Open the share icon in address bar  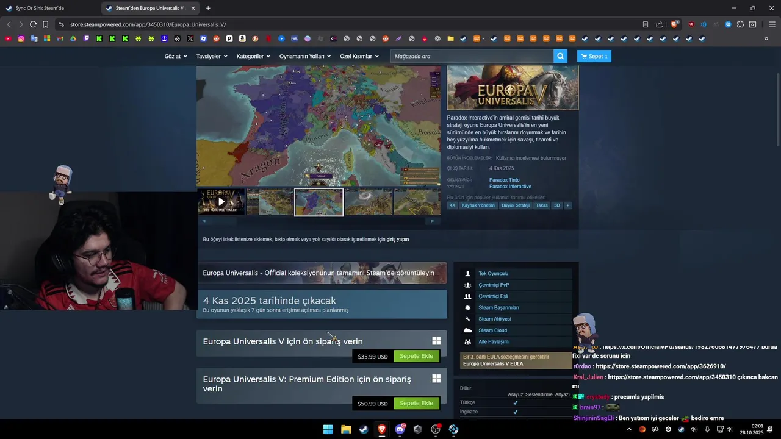659,24
